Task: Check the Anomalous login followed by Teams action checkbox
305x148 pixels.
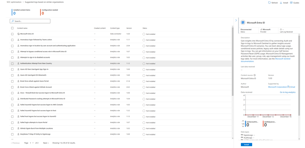Action: coord(13,40)
